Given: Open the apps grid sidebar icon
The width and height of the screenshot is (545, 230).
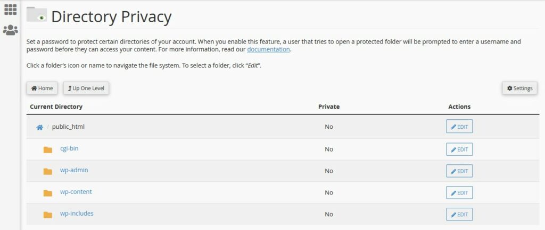Looking at the screenshot, I should point(10,10).
